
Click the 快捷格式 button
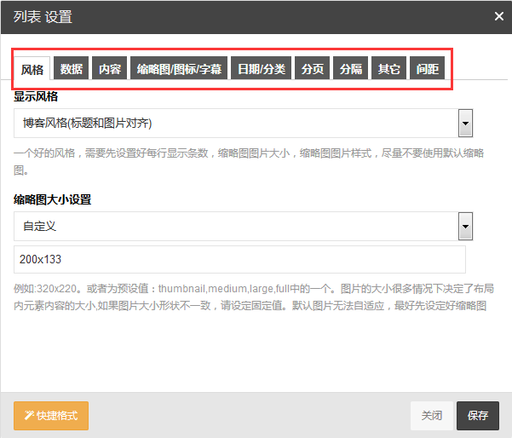click(51, 416)
